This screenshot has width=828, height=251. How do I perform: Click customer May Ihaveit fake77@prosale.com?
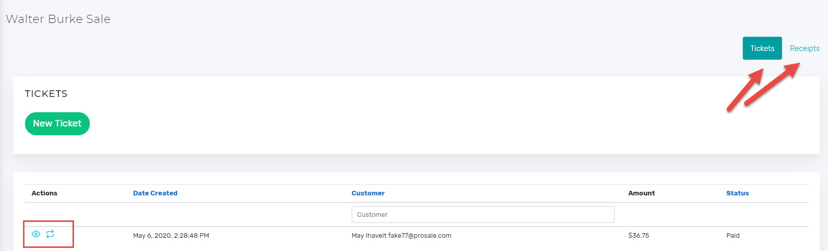click(401, 236)
